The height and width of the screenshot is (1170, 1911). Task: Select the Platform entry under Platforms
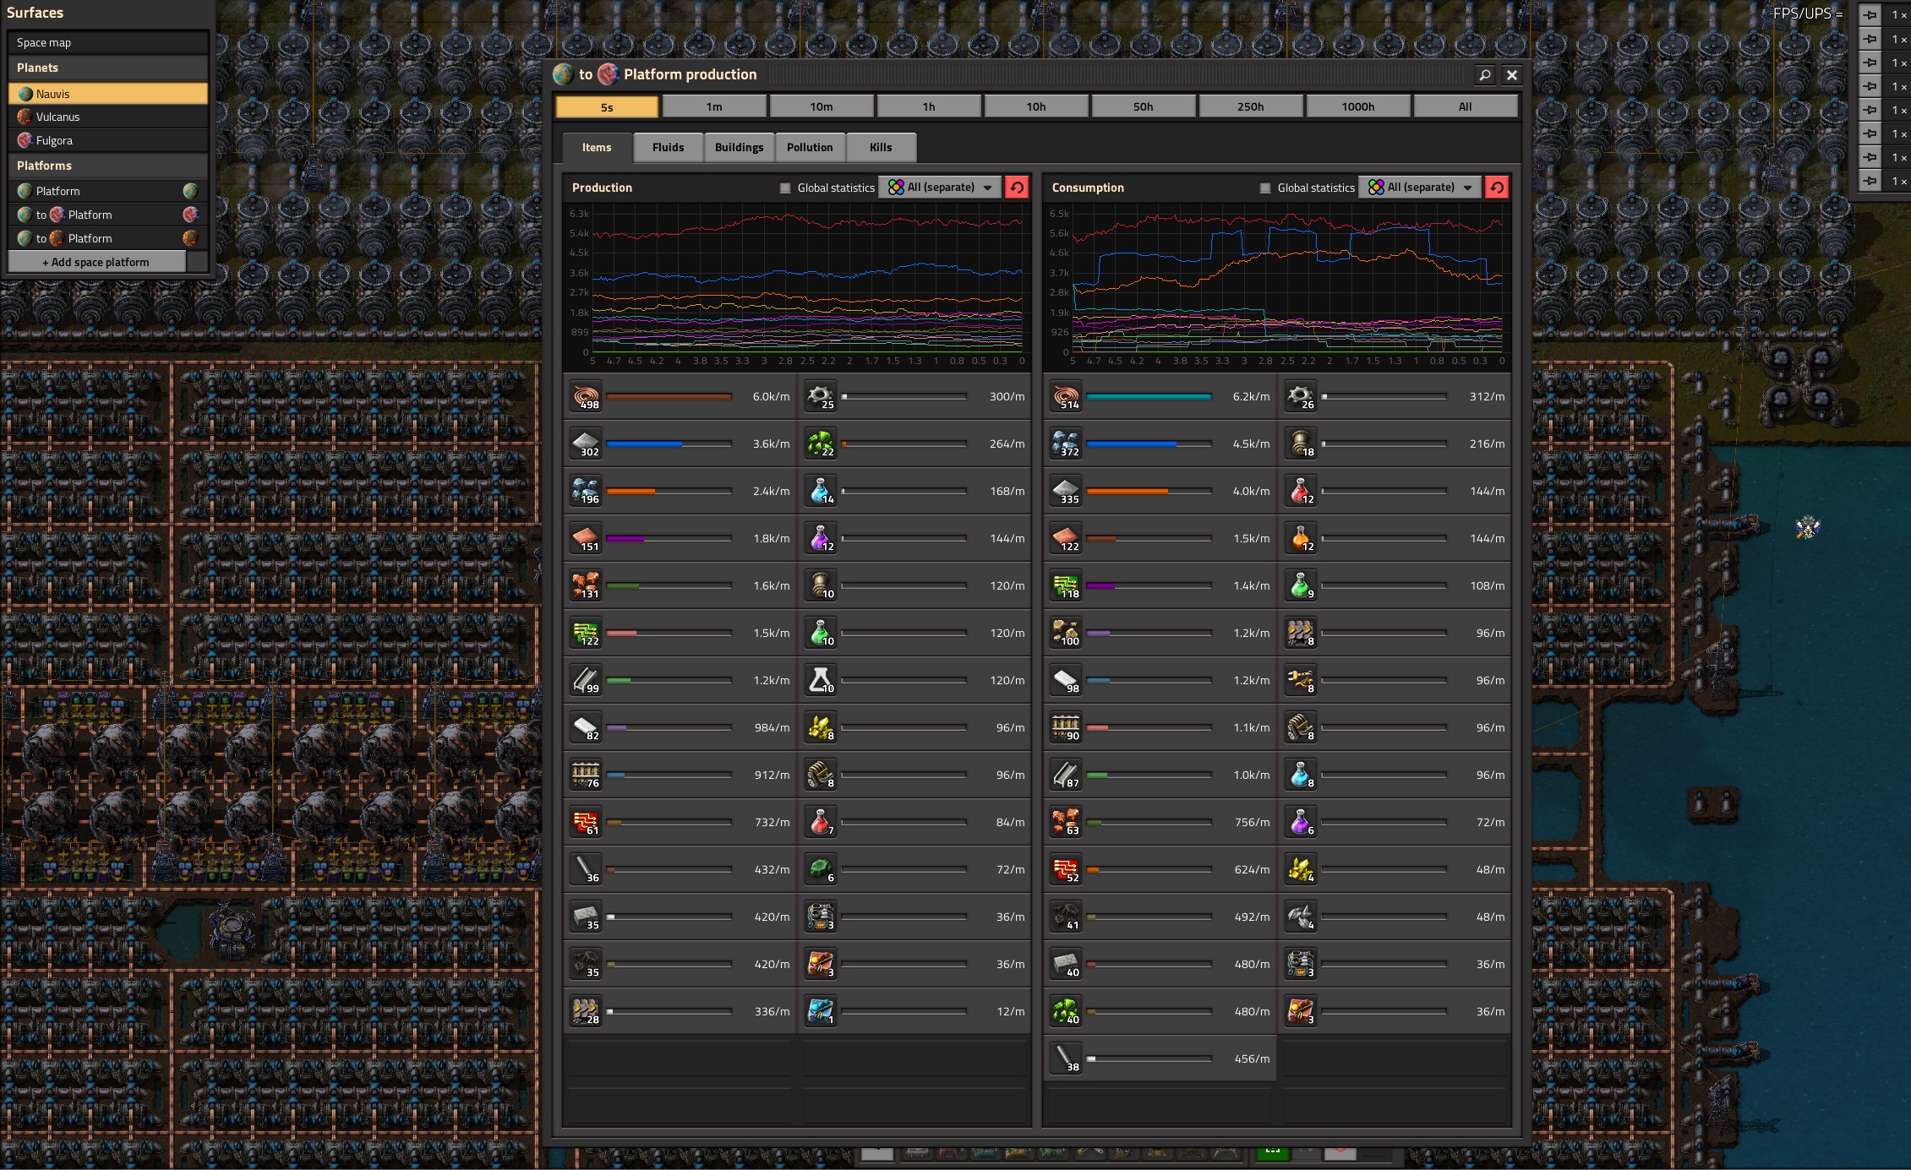[102, 189]
